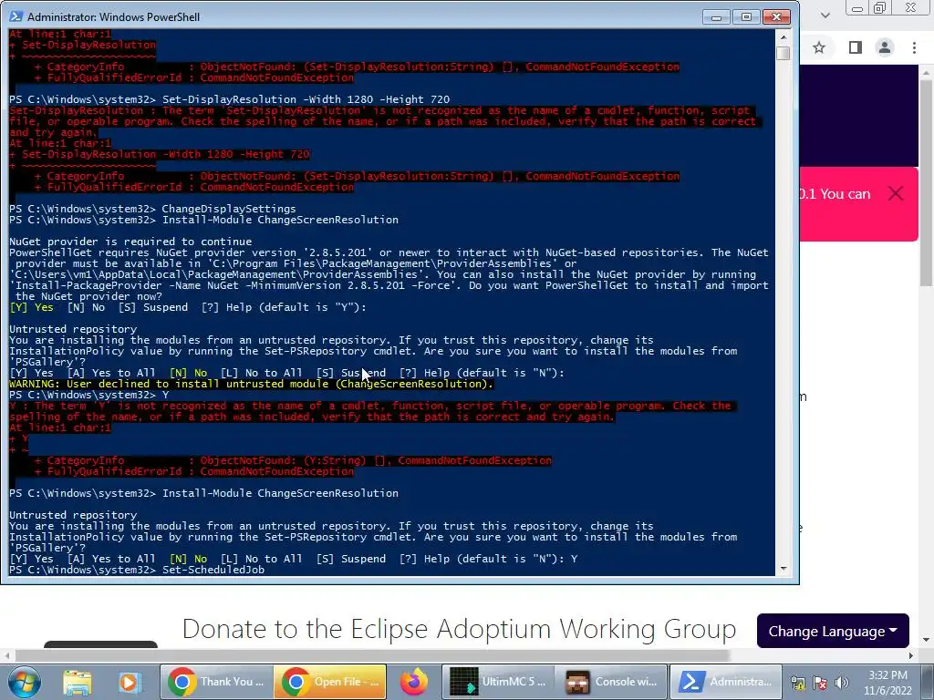Image resolution: width=934 pixels, height=700 pixels.
Task: Open the clock showing 3:32 PM
Action: pos(887,683)
